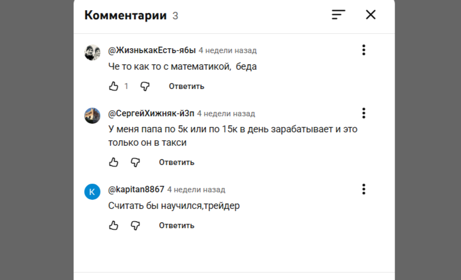This screenshot has width=461, height=280.
Task: Reply to the @СергейХижняк-й3п comment
Action: click(176, 162)
